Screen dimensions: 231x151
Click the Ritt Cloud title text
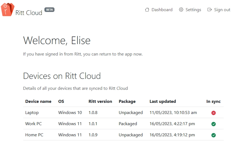(x=29, y=13)
